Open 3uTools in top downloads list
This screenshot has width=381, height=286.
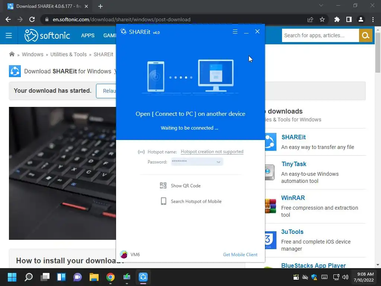292,232
